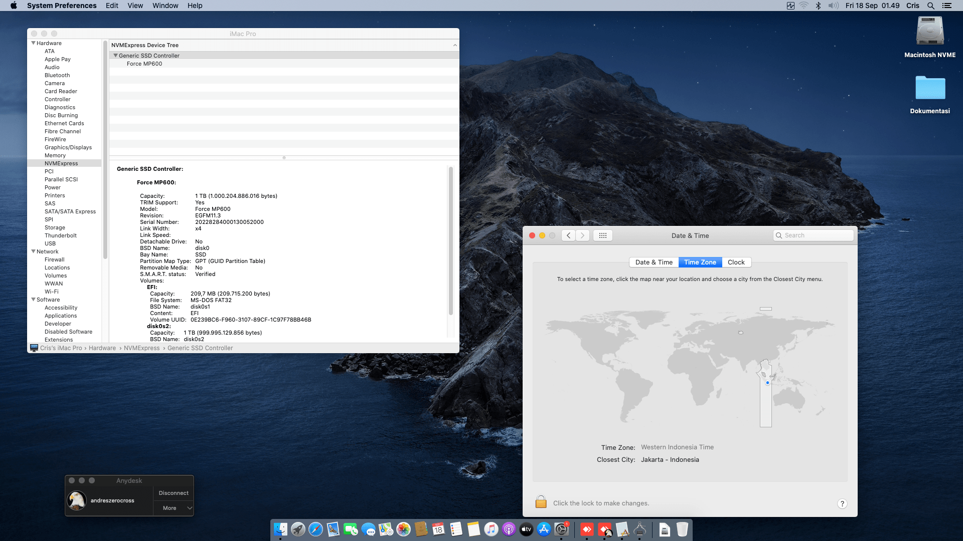This screenshot has height=541, width=963.
Task: Open FaceTime from the dock
Action: [351, 529]
